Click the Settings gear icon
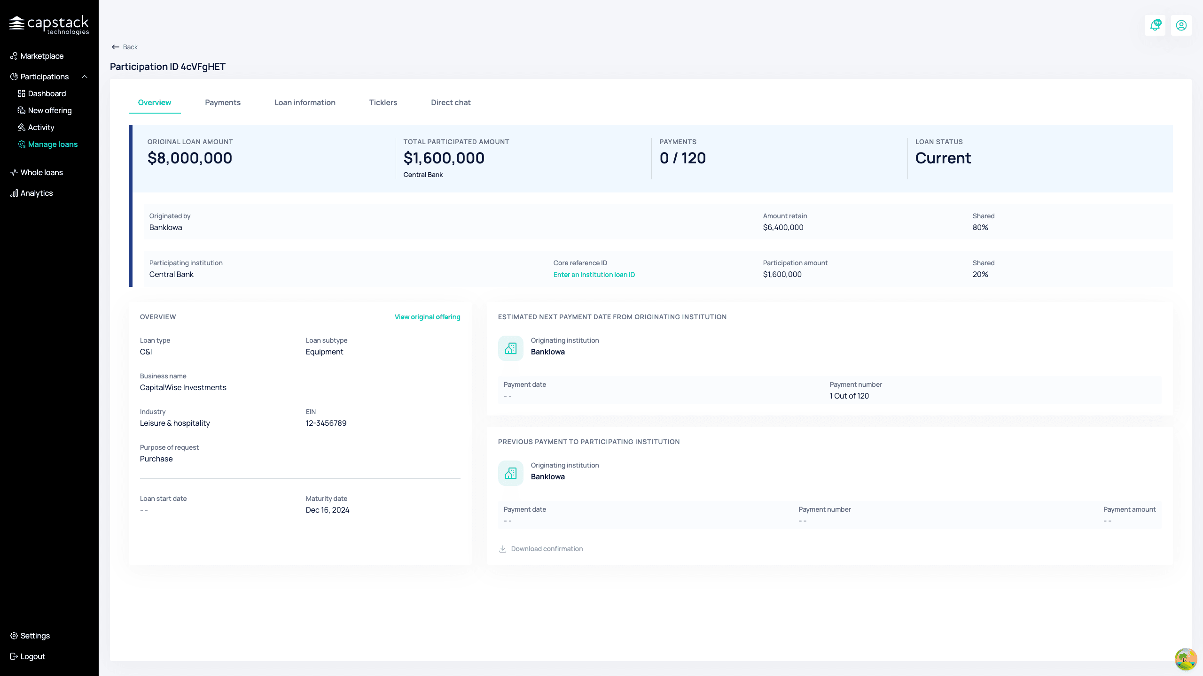Viewport: 1203px width, 676px height. (14, 636)
